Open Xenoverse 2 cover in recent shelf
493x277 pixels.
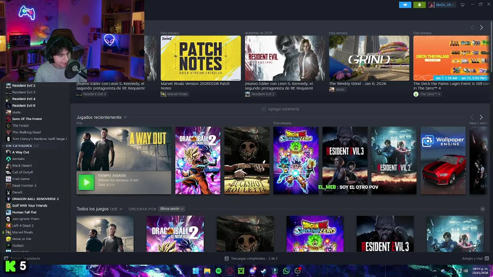198,160
